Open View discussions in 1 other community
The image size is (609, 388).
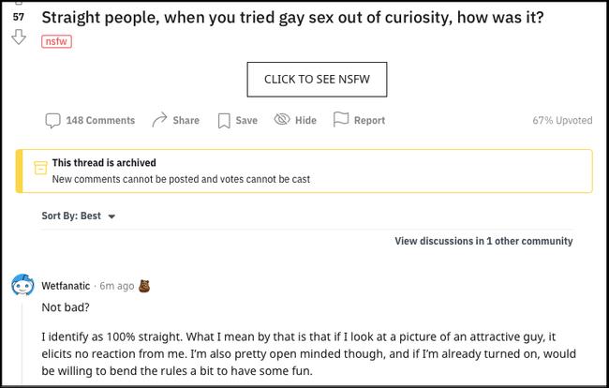483,241
